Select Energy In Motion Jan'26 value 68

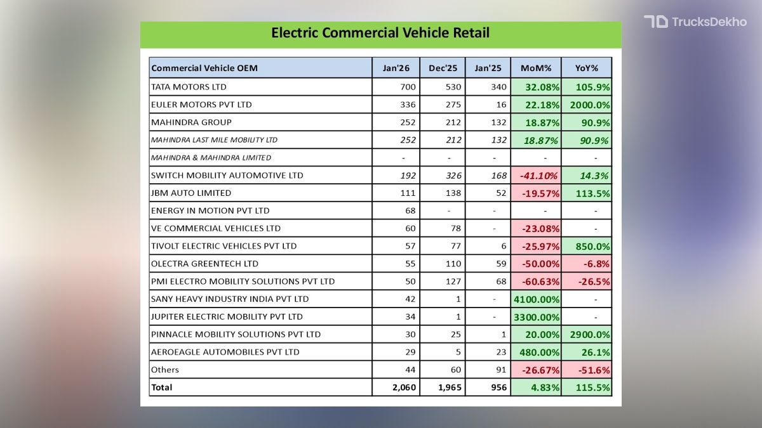410,211
